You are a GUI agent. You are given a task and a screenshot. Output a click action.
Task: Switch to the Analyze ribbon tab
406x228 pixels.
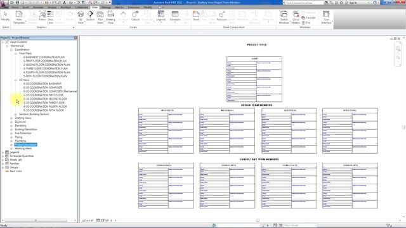52,7
